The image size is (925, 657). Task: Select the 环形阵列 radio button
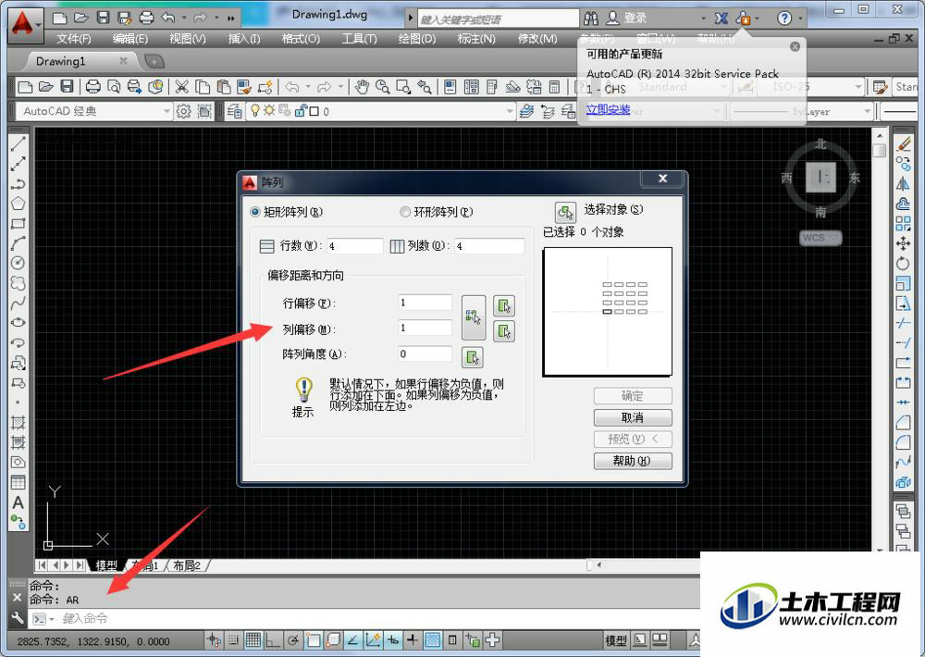pyautogui.click(x=405, y=212)
